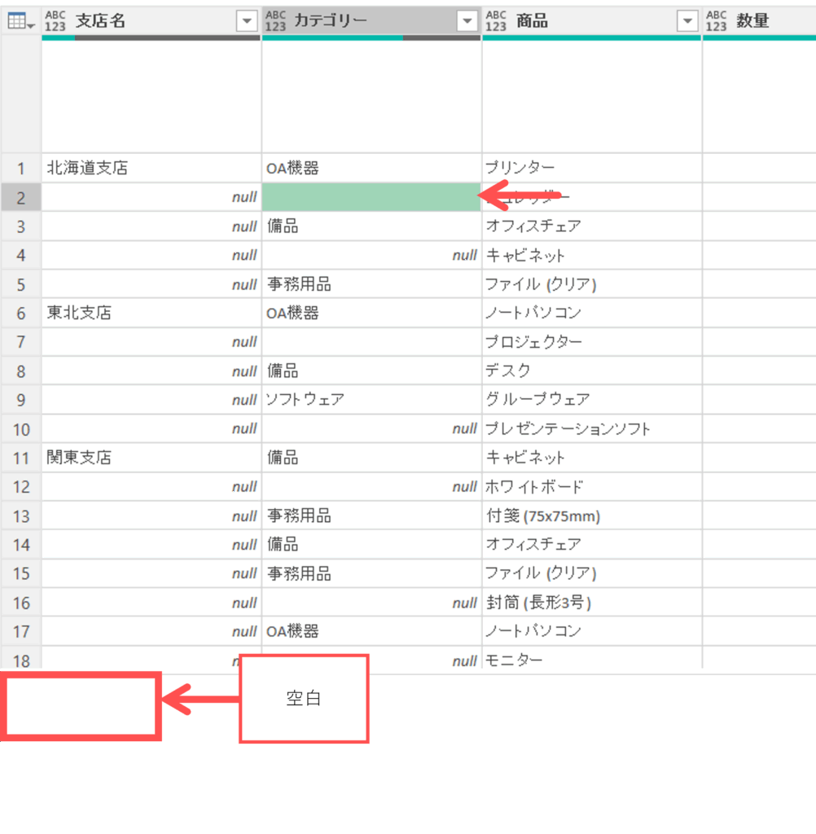Open the 商品 column filter dropdown
Screen dimensions: 816x834
pyautogui.click(x=687, y=22)
